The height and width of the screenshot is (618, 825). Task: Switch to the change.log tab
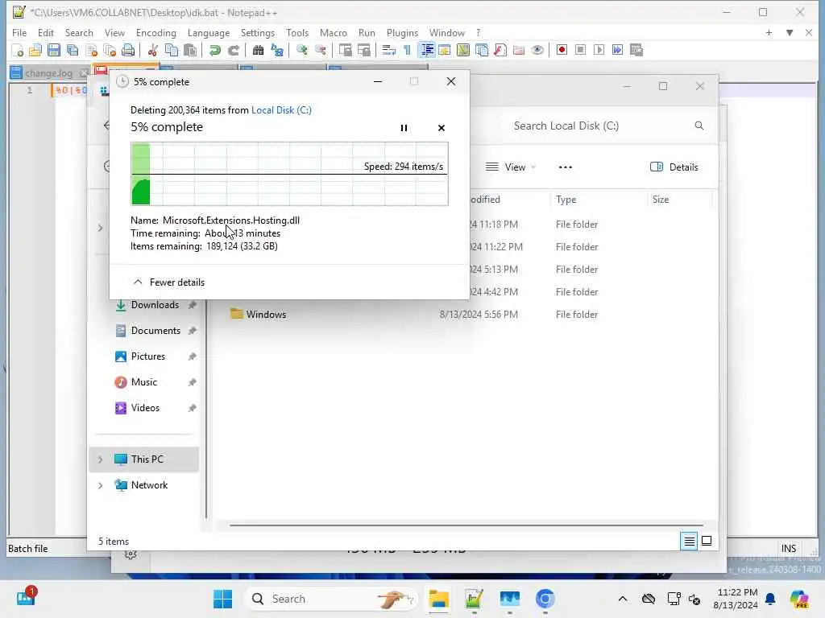pos(48,73)
